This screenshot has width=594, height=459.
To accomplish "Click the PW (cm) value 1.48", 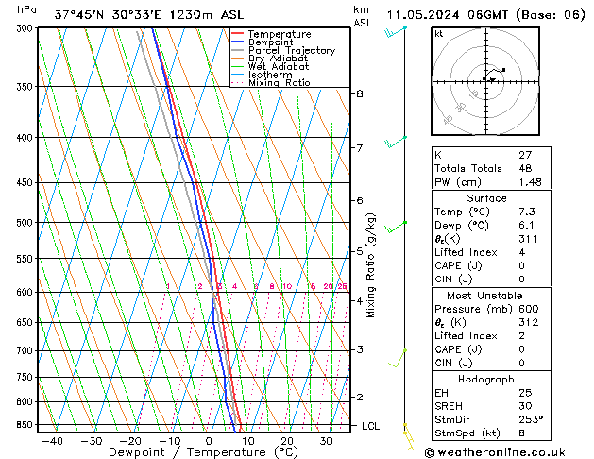I will (531, 182).
